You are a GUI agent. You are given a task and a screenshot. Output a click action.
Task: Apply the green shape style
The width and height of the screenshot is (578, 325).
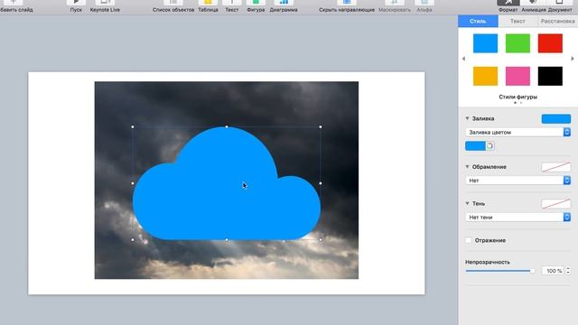[x=517, y=43]
